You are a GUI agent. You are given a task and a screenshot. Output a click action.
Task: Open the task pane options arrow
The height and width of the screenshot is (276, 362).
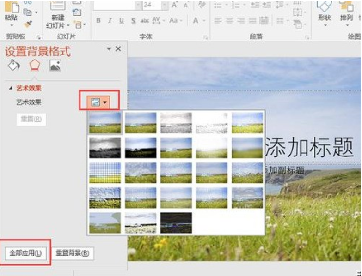coord(109,48)
